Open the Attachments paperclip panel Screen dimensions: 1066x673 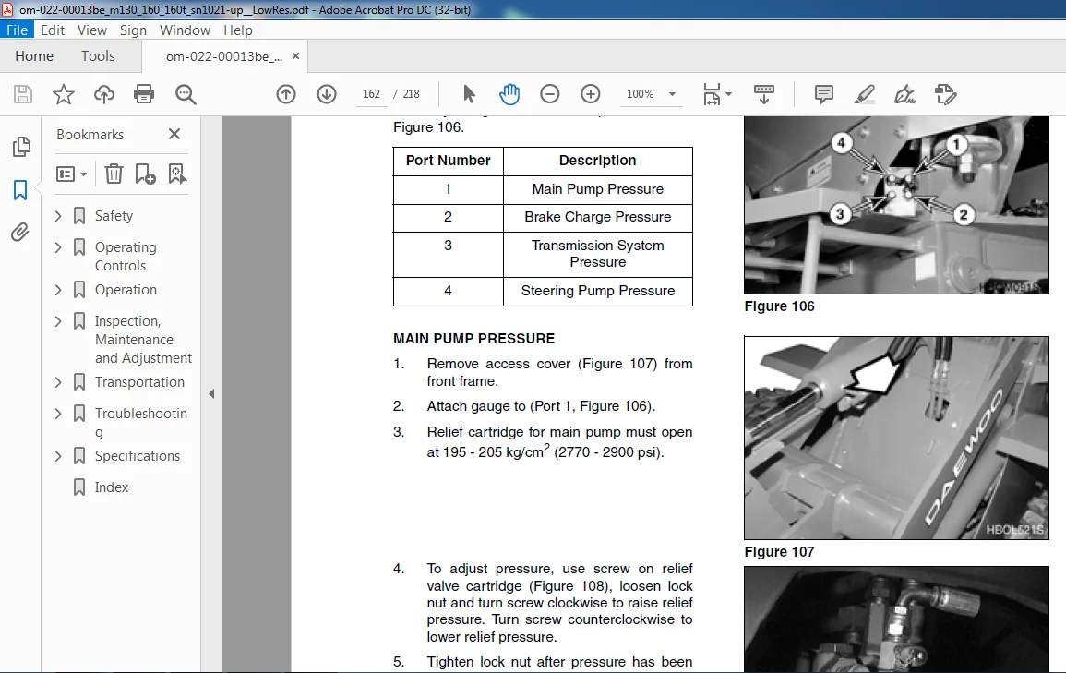click(x=20, y=233)
